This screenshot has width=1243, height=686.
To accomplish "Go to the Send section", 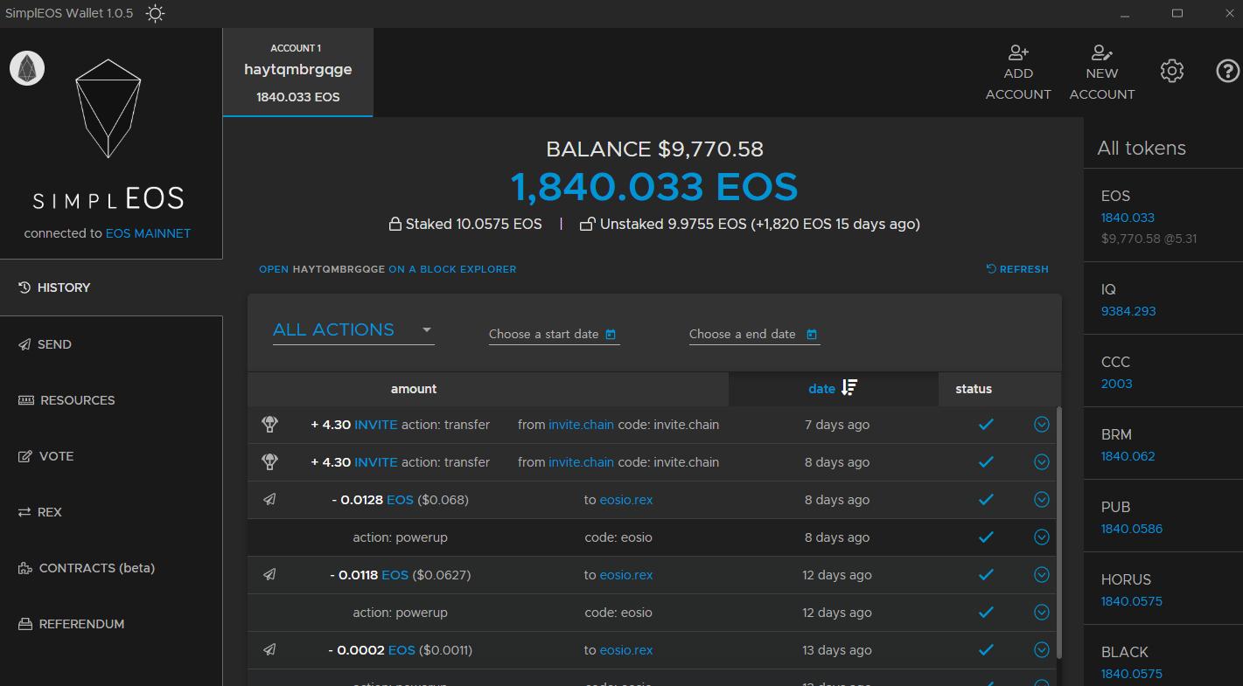I will click(x=111, y=344).
